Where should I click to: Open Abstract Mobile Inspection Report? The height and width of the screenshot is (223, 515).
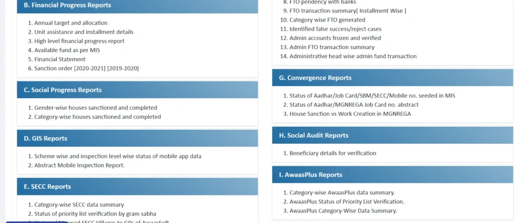[79, 165]
